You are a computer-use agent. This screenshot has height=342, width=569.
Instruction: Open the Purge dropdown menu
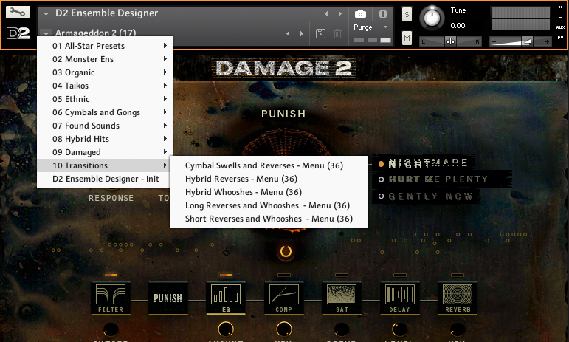(372, 27)
